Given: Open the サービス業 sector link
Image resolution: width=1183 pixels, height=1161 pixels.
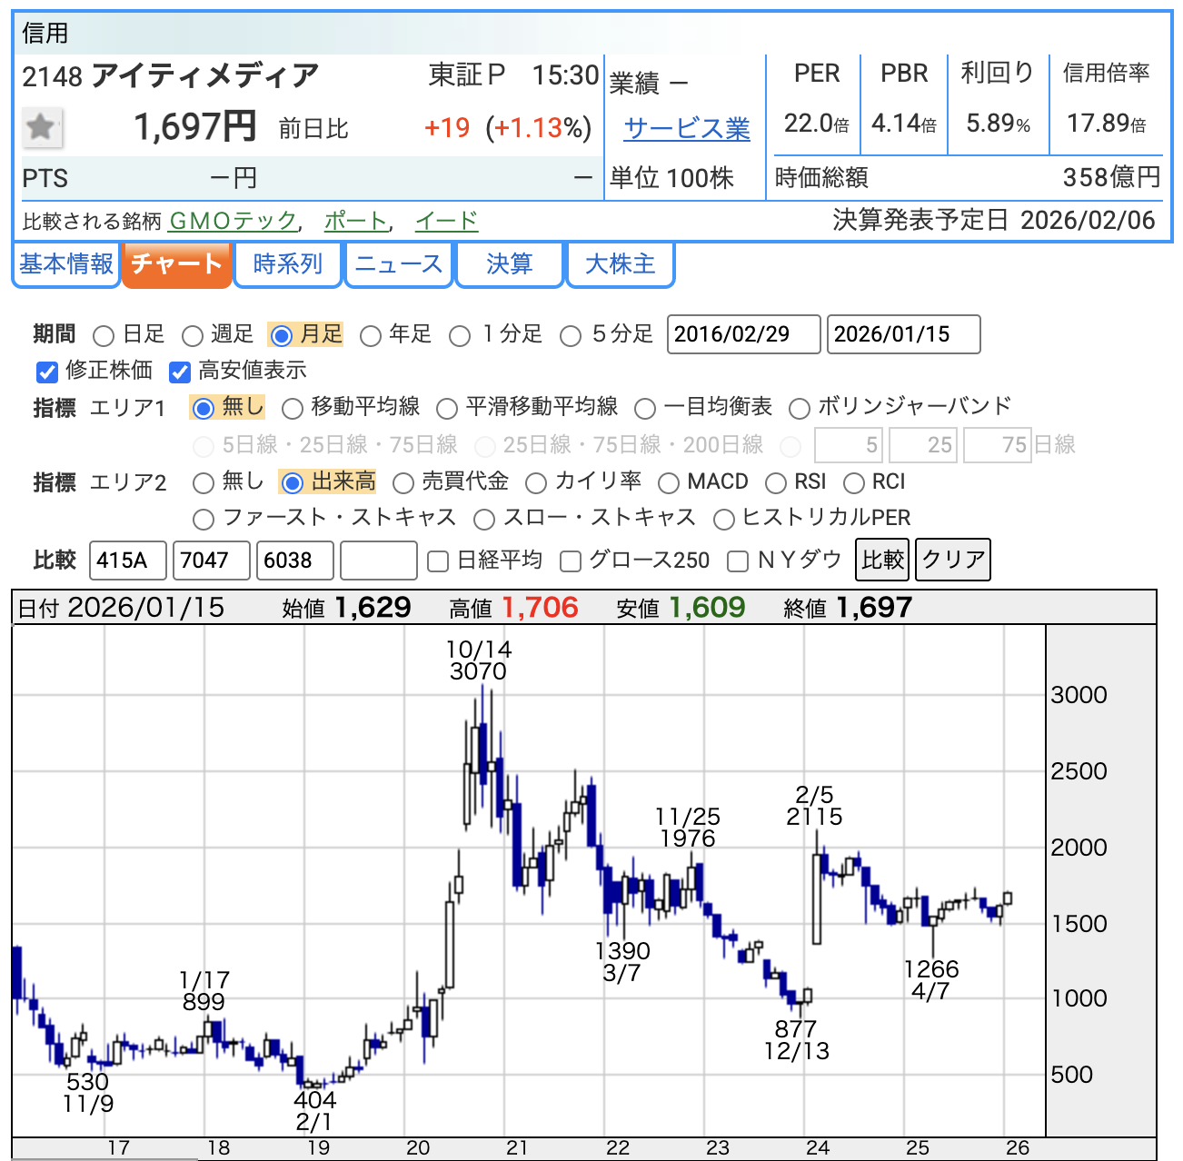Looking at the screenshot, I should [687, 129].
